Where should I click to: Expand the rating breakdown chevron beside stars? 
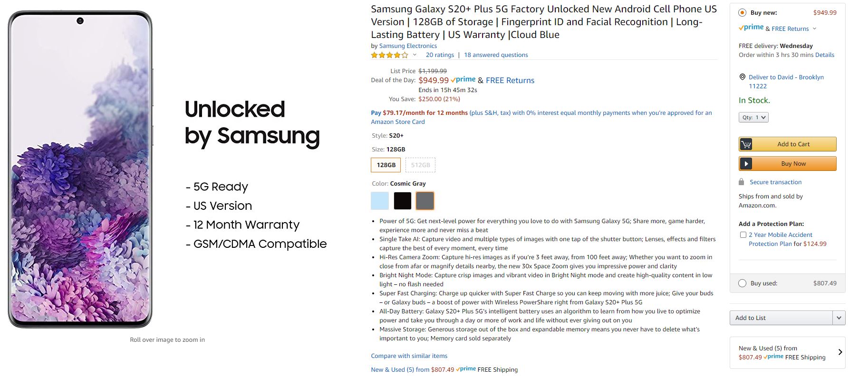pos(415,55)
